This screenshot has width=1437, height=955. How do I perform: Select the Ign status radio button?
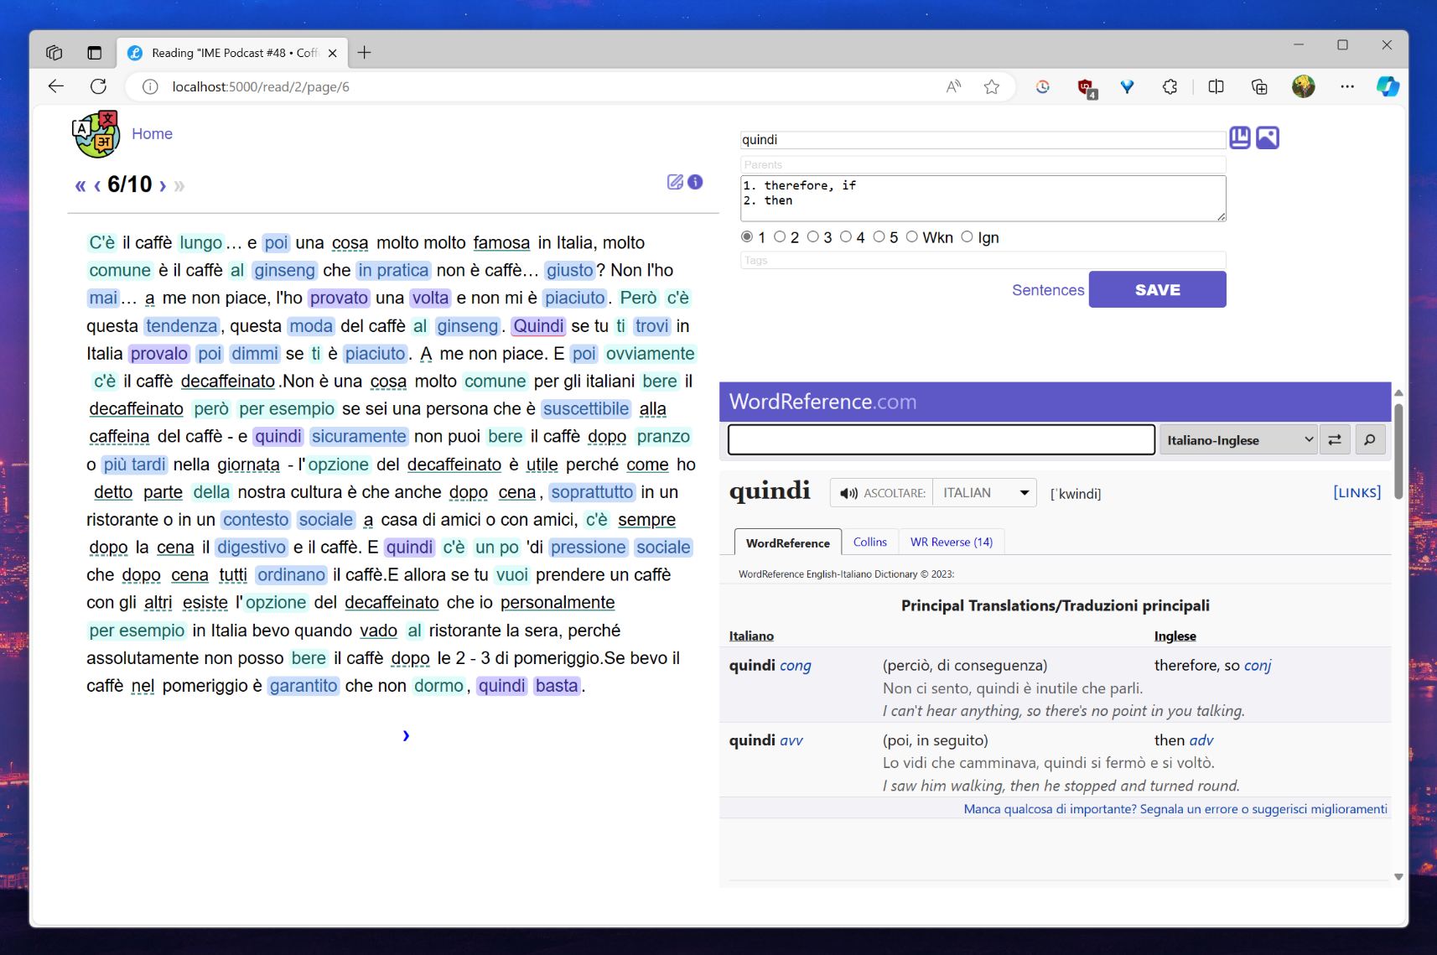967,237
